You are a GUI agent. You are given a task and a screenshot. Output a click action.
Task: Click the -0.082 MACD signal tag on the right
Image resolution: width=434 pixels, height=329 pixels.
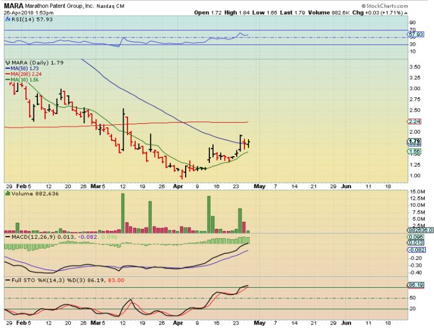click(416, 250)
